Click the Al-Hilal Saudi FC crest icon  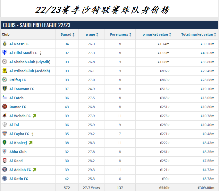point(4,53)
